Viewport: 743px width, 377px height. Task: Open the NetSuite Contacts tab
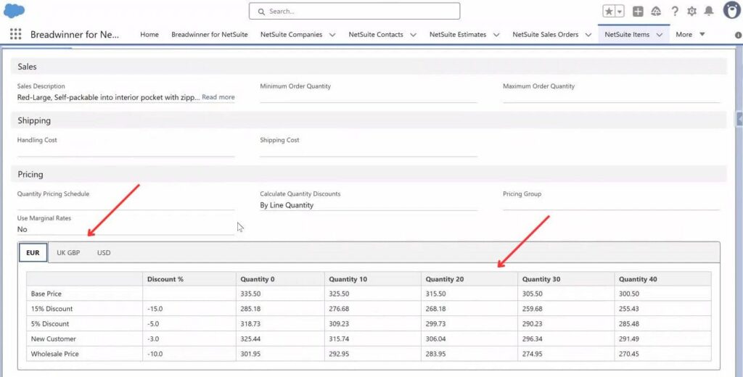[376, 35]
